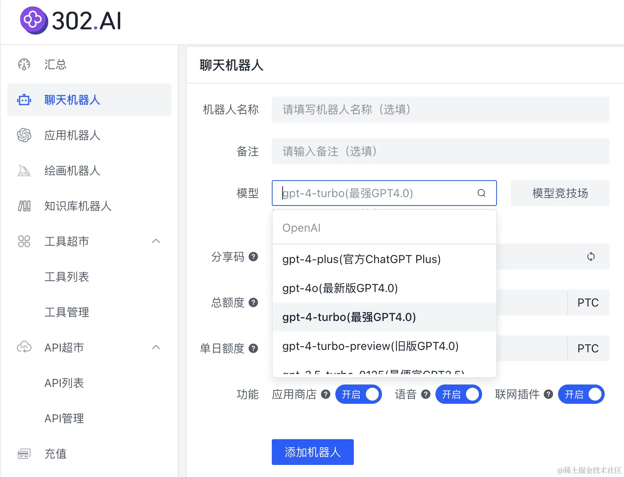Click the search magnifier in the model field
The height and width of the screenshot is (477, 624).
point(481,193)
